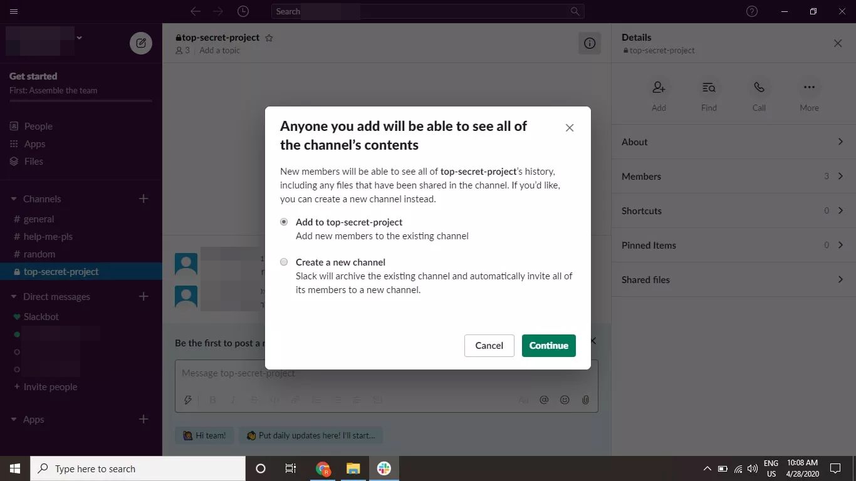Open the Windows Start menu

click(x=15, y=468)
